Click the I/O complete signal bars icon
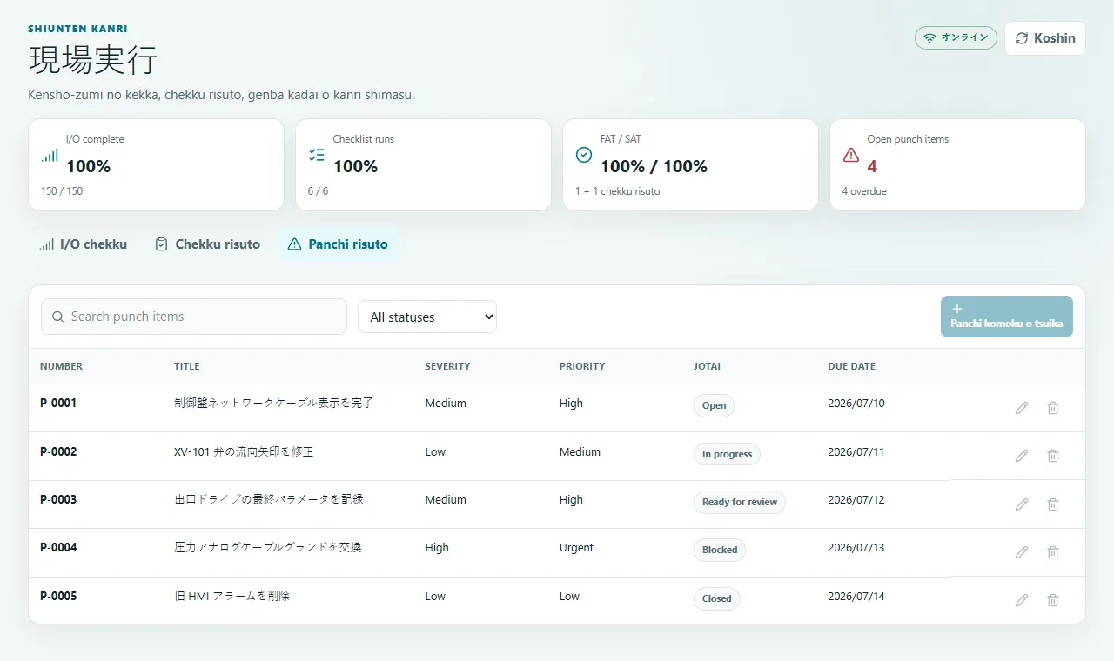The image size is (1114, 661). [50, 155]
